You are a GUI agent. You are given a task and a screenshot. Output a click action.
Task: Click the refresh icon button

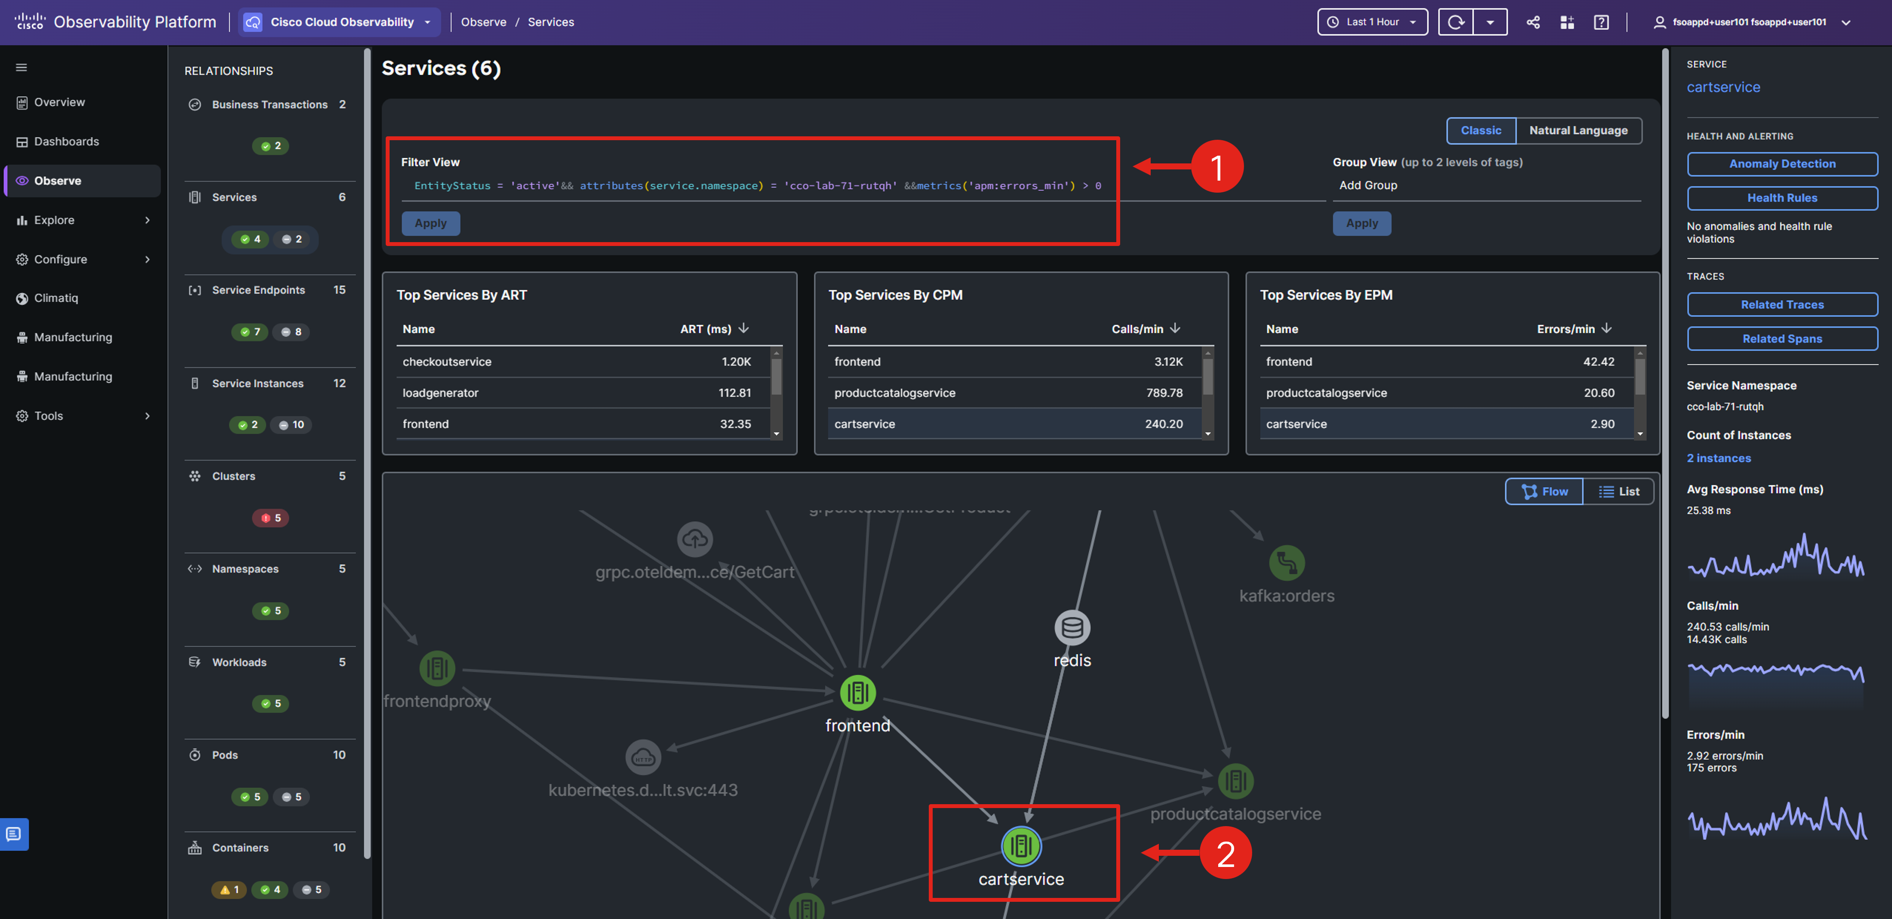pyautogui.click(x=1456, y=22)
